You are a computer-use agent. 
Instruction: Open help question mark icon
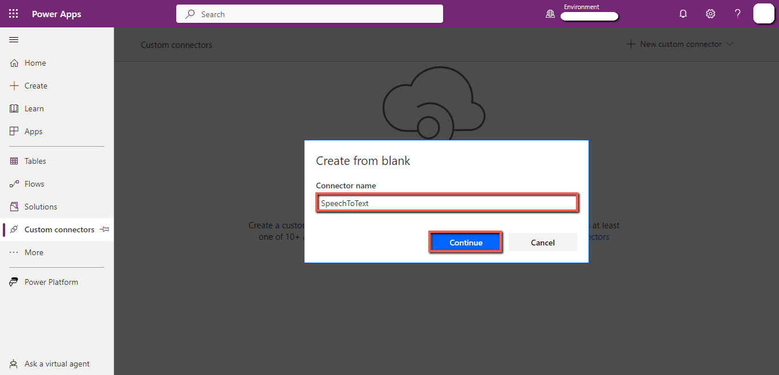point(737,14)
